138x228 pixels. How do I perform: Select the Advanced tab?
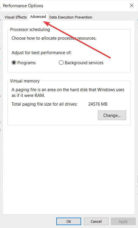38,17
